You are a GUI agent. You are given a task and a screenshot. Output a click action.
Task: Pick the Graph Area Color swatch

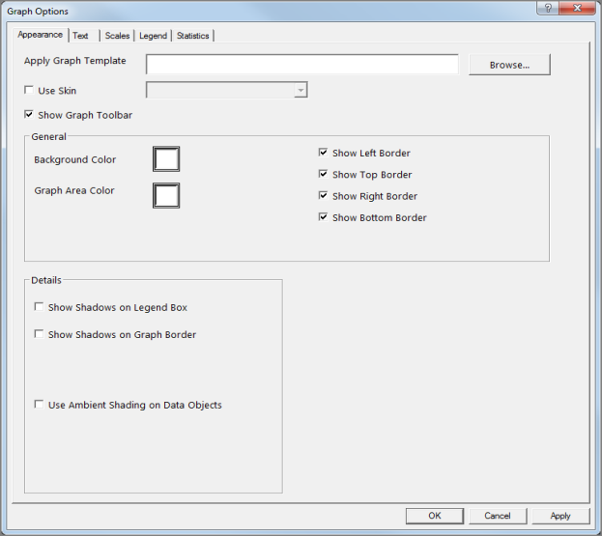click(166, 196)
